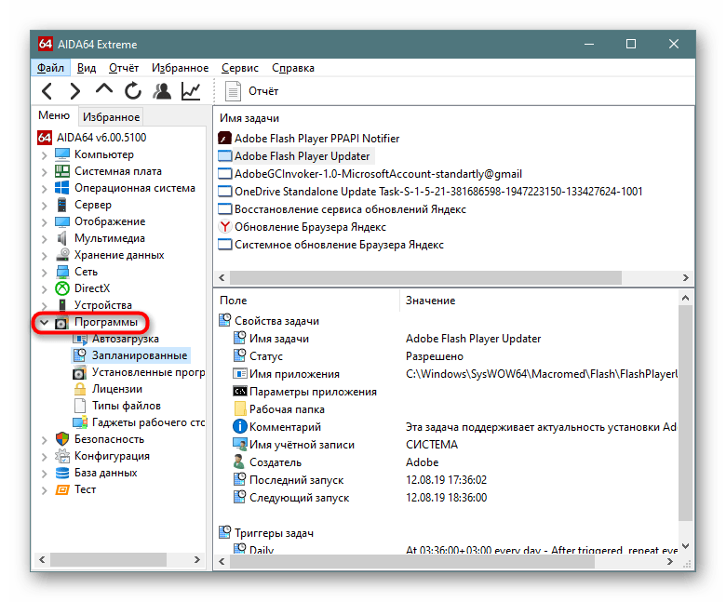Screen dimensions: 726x602
Task: Expand the Сервер tree node
Action: [x=45, y=206]
